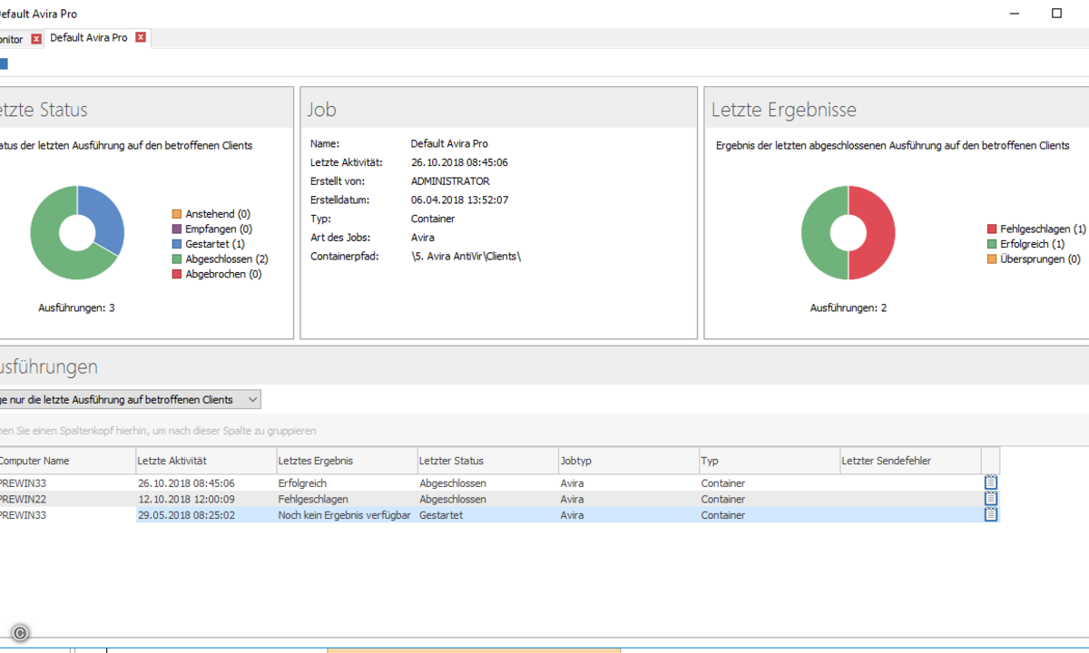Click creation date 06.04.2018 13:52:07
The width and height of the screenshot is (1089, 653).
tap(459, 200)
